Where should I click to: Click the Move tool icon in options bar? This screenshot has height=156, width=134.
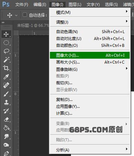(10, 15)
